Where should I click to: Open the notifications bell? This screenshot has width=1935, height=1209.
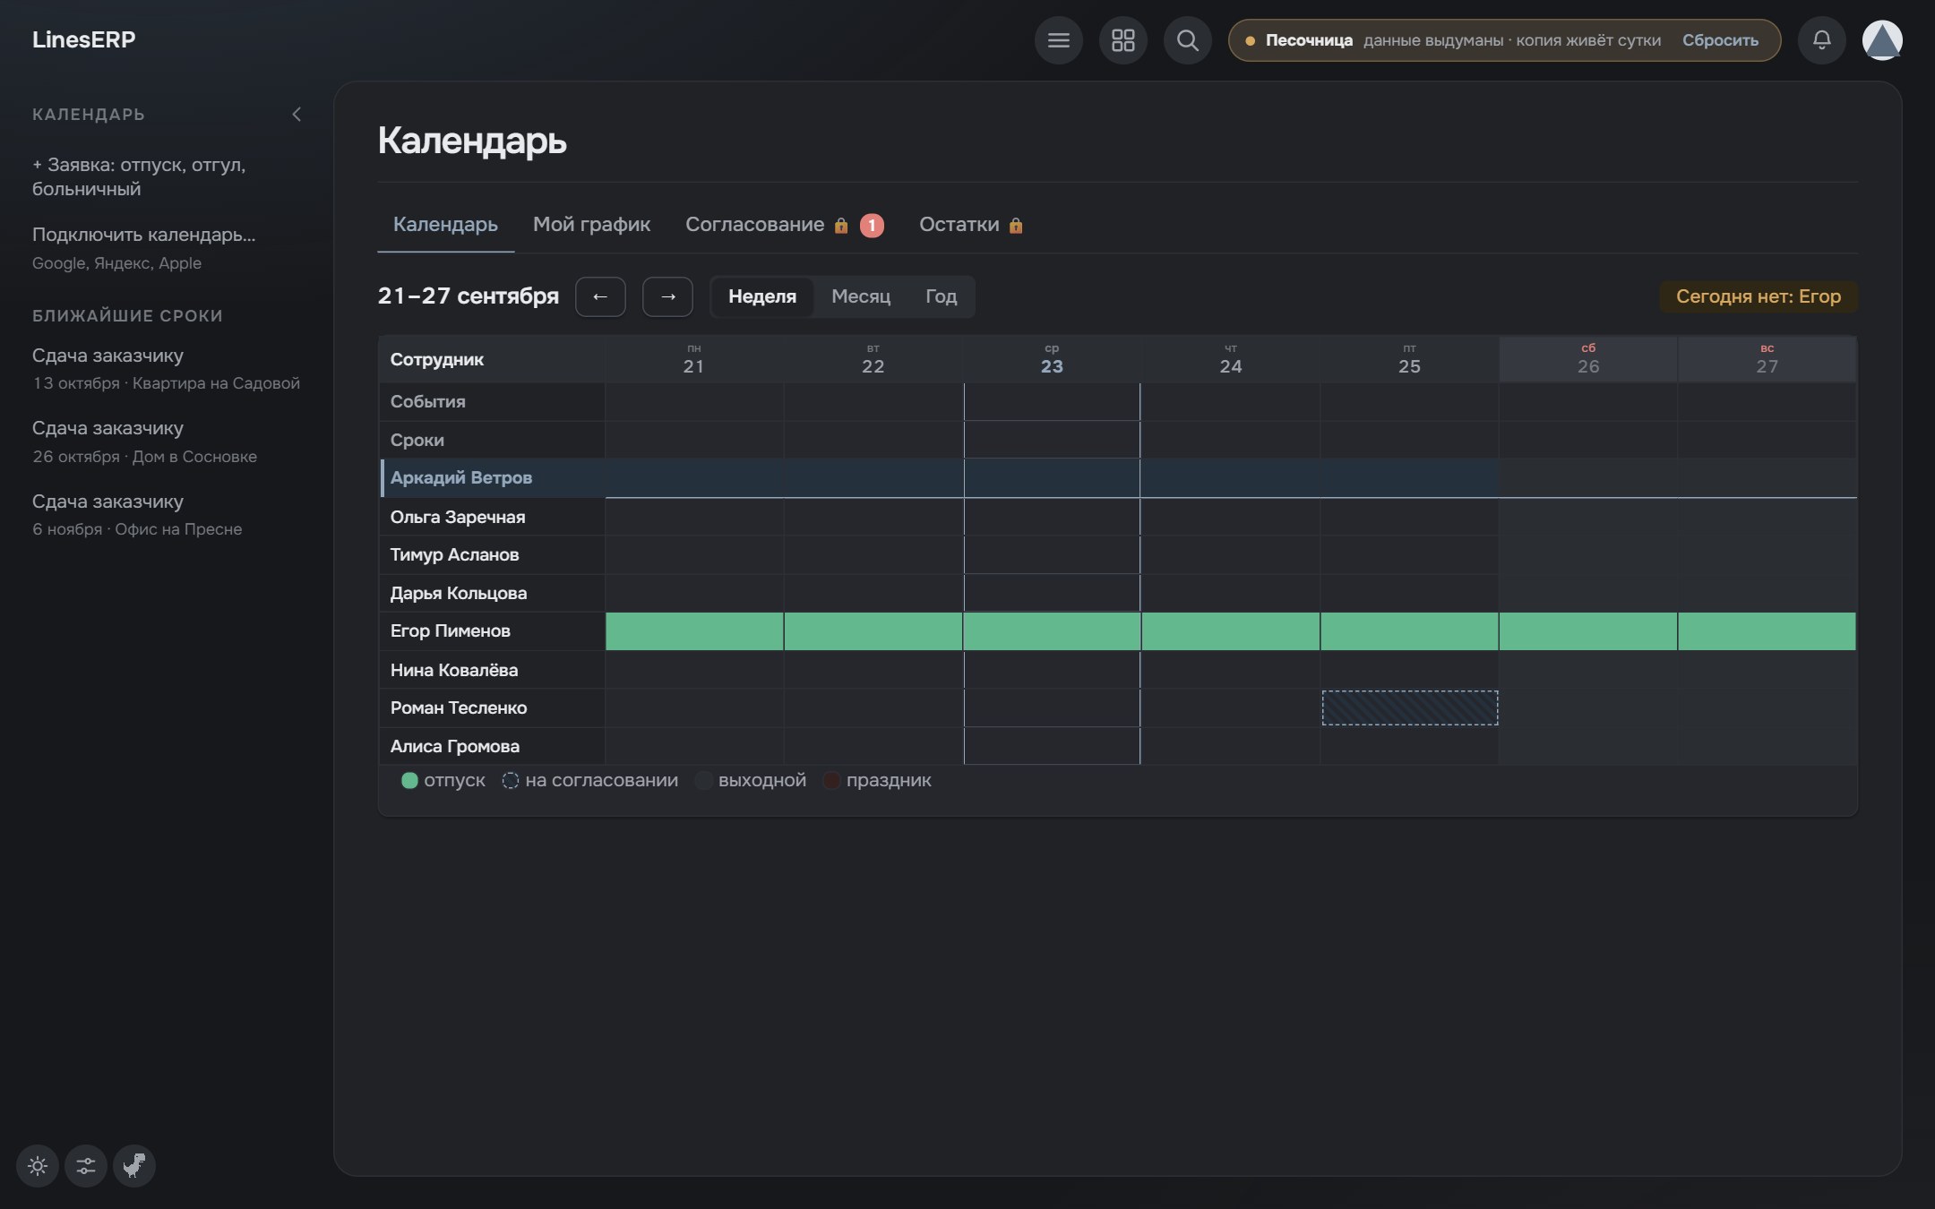(x=1821, y=40)
